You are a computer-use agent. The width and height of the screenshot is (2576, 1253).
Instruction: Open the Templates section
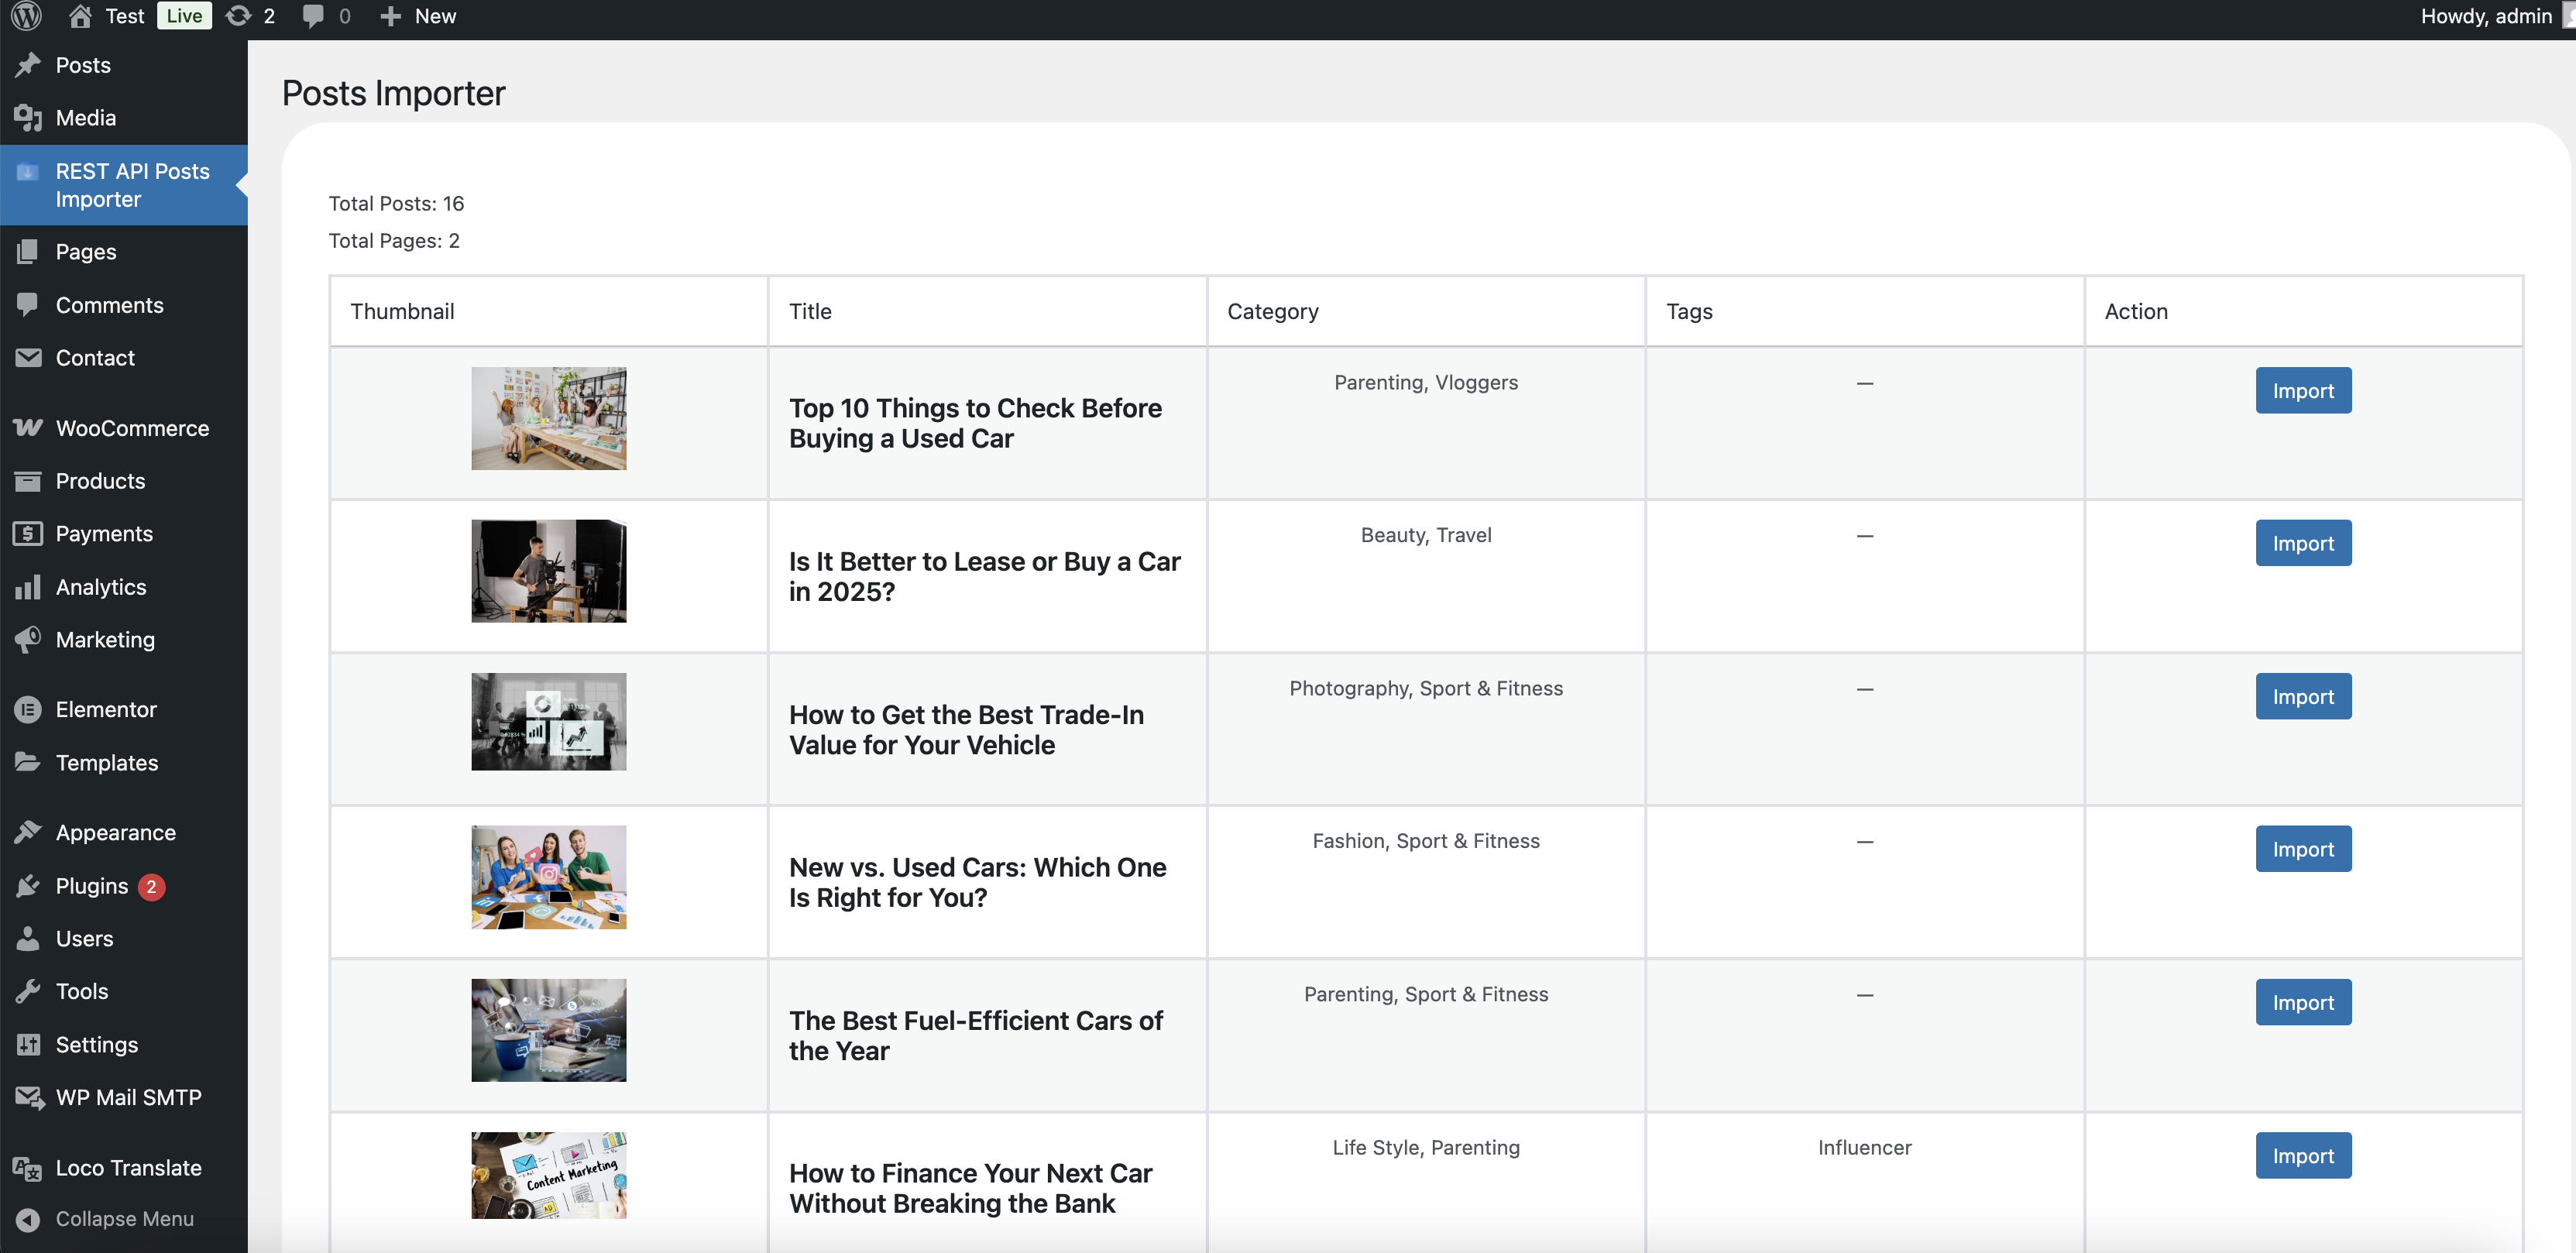(x=106, y=762)
